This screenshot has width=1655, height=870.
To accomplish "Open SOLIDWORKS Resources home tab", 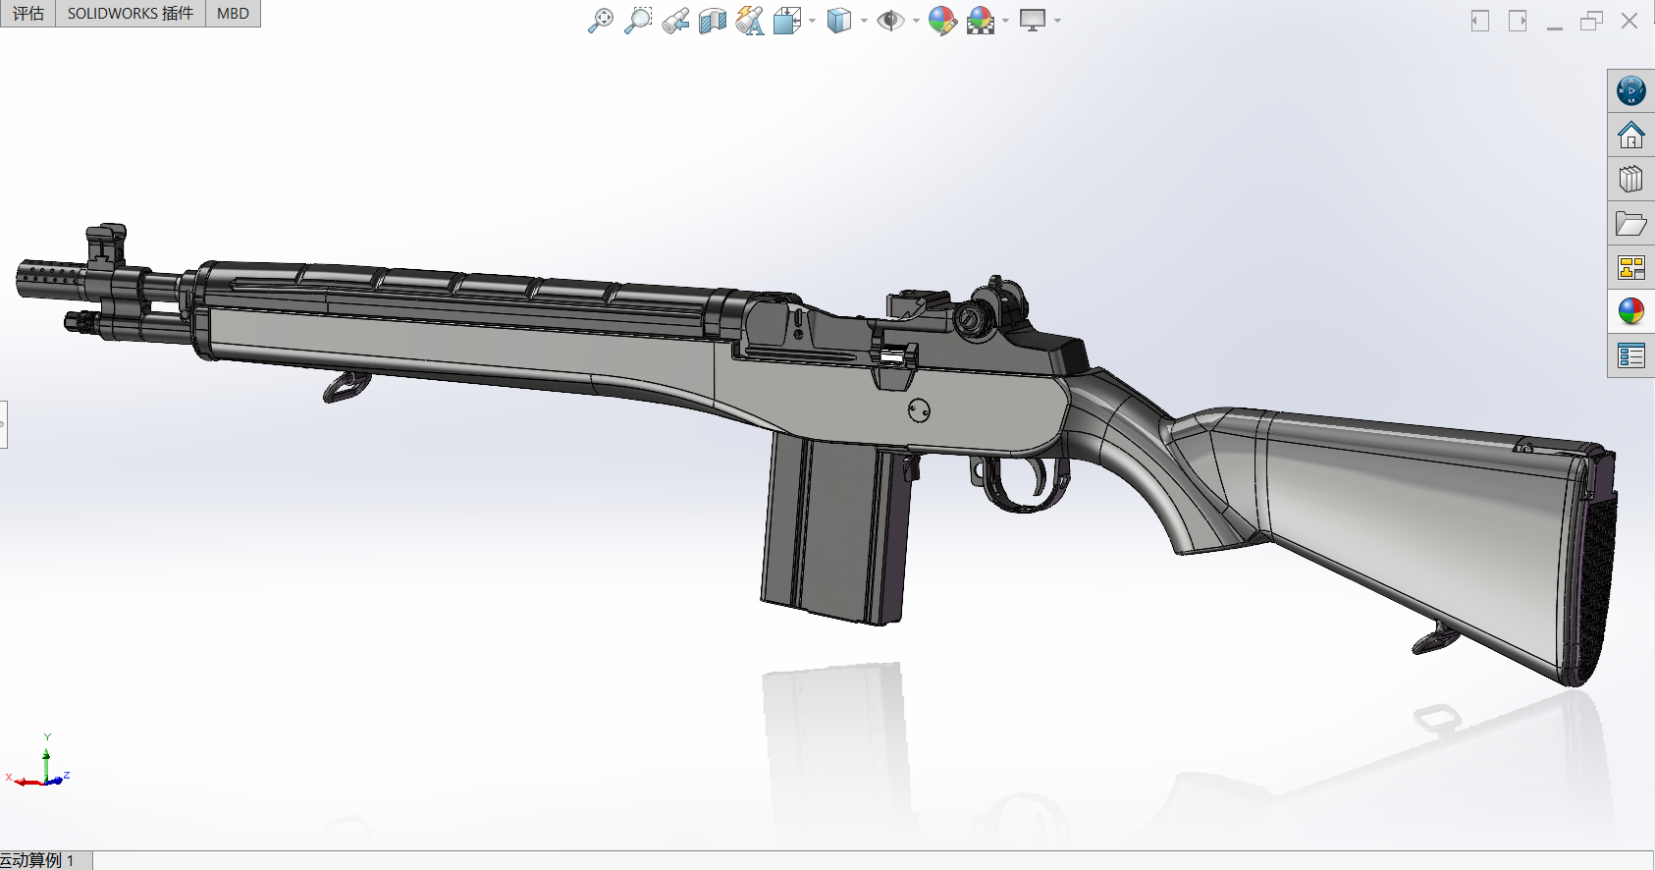I will tap(1630, 135).
